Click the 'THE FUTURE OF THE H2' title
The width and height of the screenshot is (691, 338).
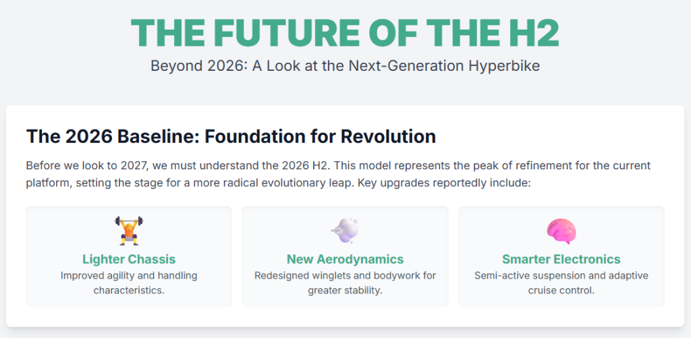(x=345, y=32)
